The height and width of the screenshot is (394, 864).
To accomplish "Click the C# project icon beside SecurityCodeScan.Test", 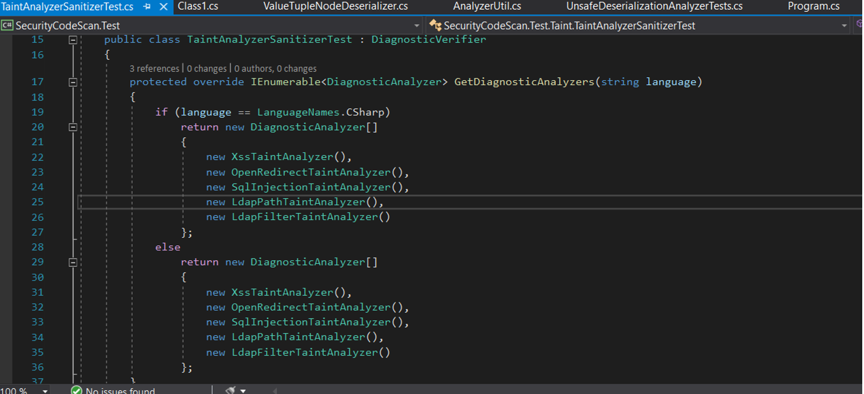I will tap(7, 26).
